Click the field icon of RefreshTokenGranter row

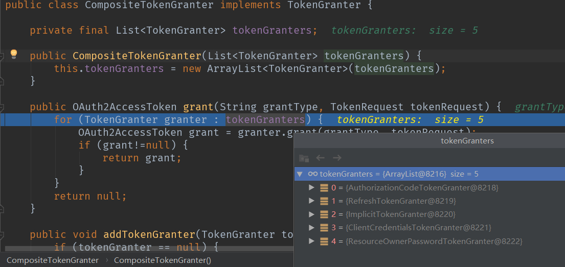(x=324, y=201)
